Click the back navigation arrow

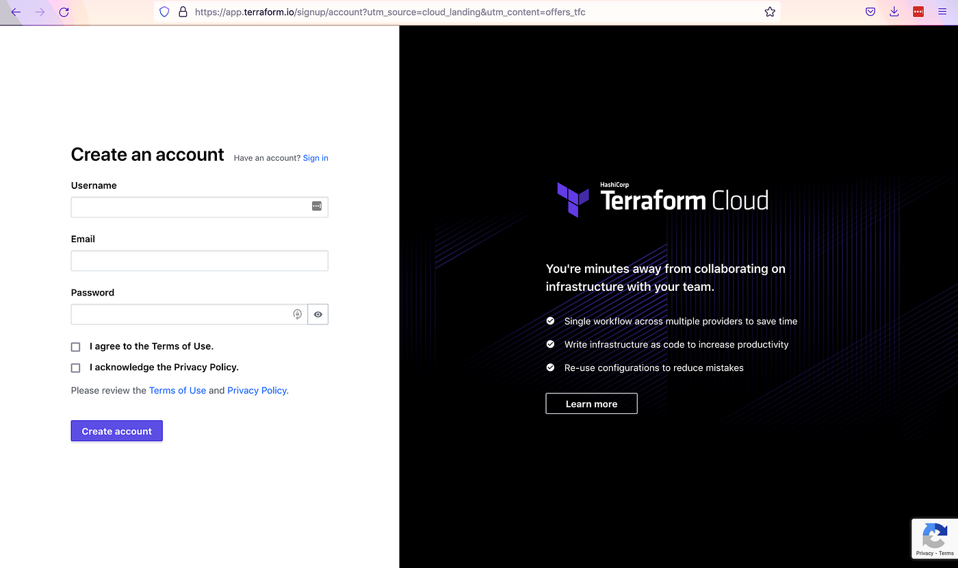click(x=16, y=12)
